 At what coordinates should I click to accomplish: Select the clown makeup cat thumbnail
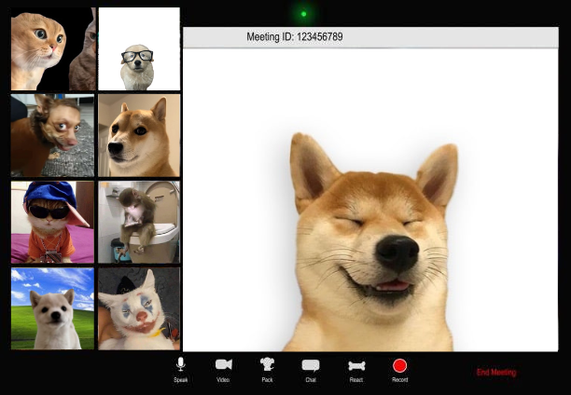[139, 308]
